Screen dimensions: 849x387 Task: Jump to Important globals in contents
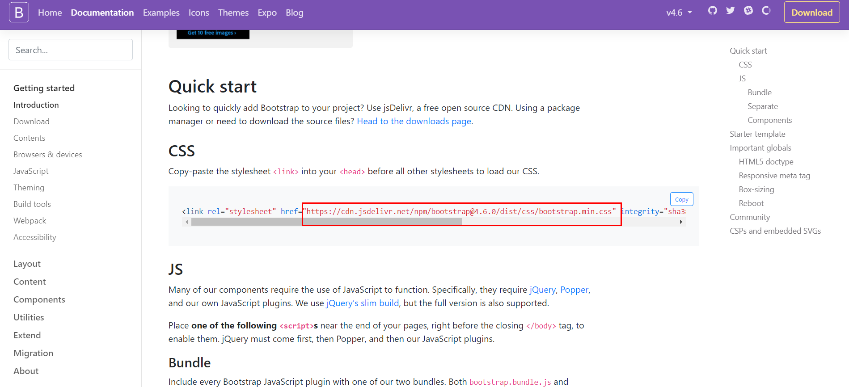coord(760,147)
